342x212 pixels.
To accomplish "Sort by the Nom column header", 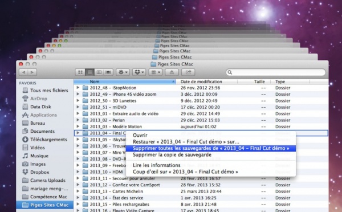I will click(125, 81).
